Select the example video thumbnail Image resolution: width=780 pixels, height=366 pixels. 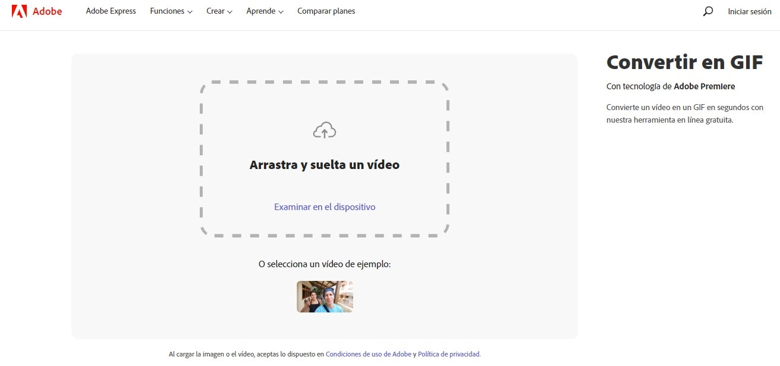pyautogui.click(x=325, y=296)
